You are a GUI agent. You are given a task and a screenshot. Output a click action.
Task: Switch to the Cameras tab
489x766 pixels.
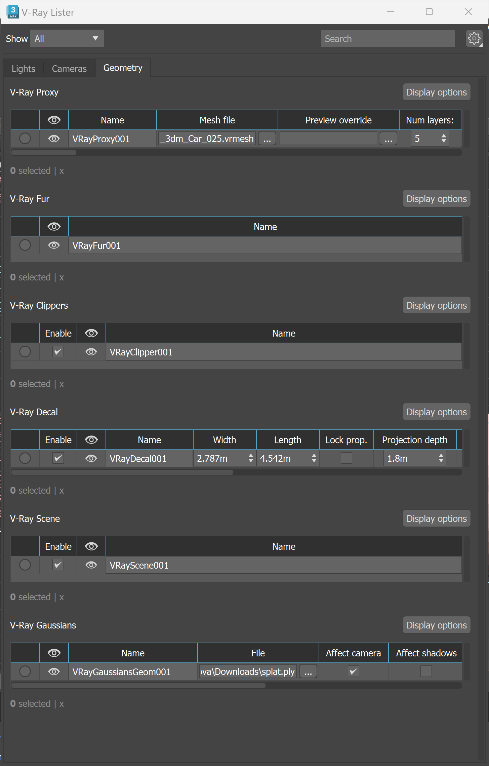pos(69,69)
